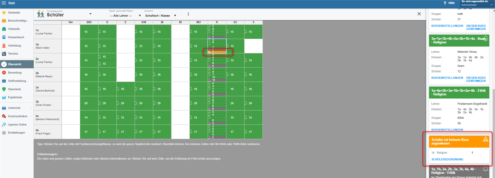Click the warning triangle on orange card
This screenshot has height=178, width=495.
coord(486,139)
